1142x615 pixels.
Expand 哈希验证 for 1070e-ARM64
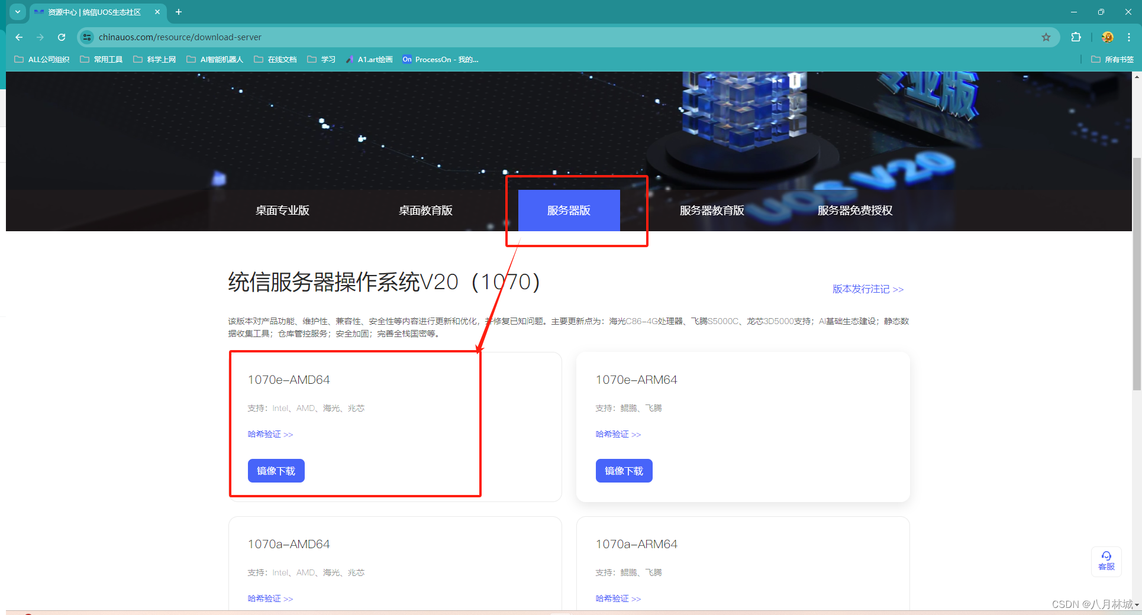coord(618,433)
